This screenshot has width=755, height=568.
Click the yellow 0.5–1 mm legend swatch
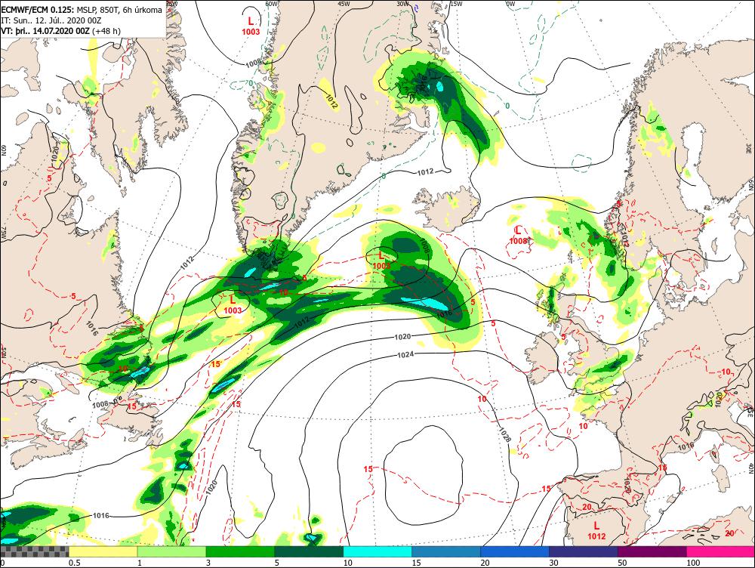point(103,551)
